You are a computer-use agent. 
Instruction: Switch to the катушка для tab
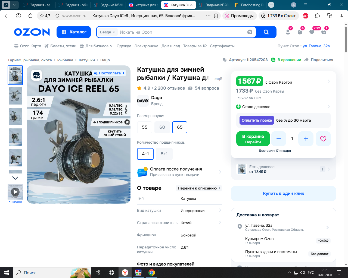coord(144,5)
